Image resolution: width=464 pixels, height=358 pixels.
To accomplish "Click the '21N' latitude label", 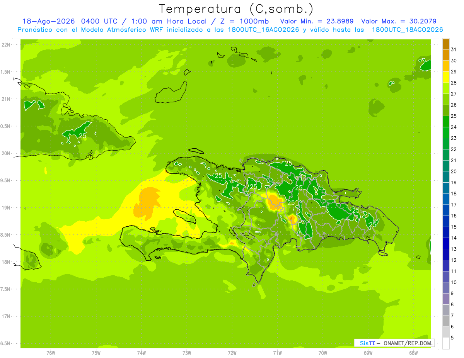I will [x=7, y=99].
